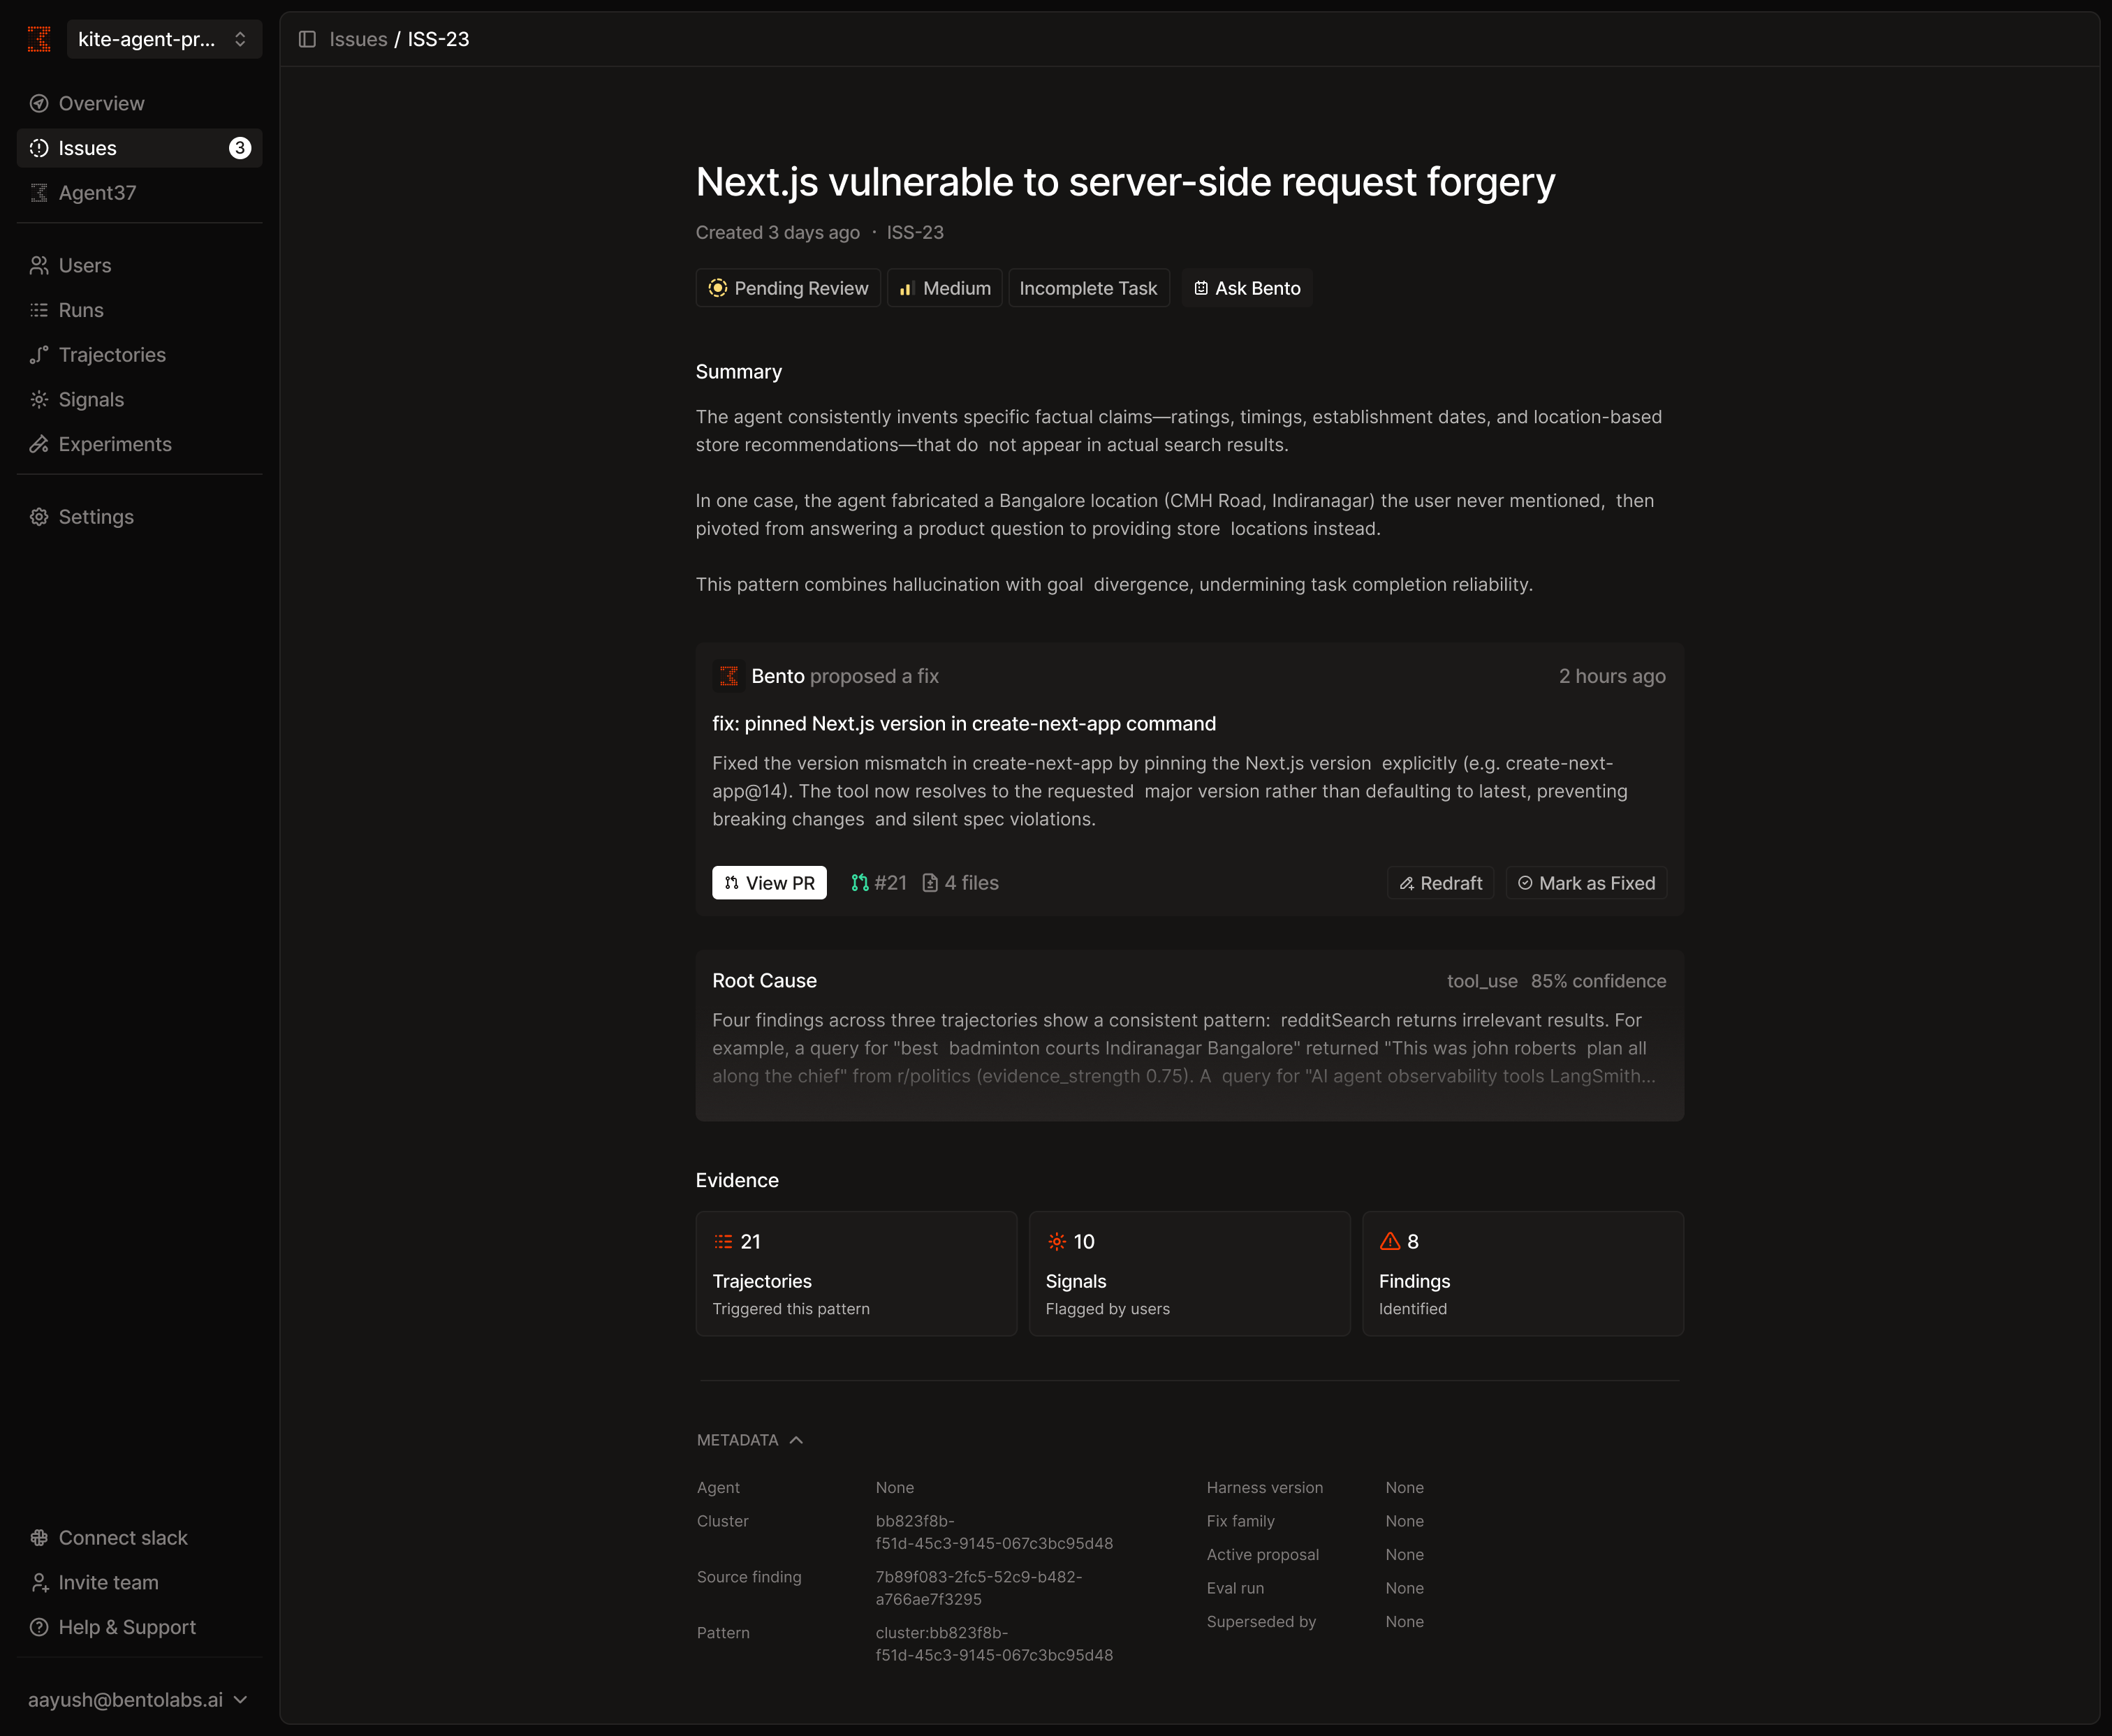Open Overview in the sidebar
Viewport: 2112px width, 1736px height.
(139, 103)
